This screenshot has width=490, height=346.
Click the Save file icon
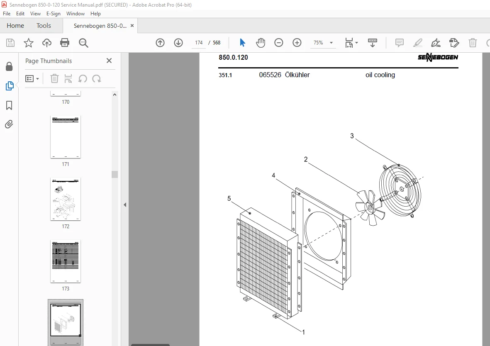[x=10, y=43]
